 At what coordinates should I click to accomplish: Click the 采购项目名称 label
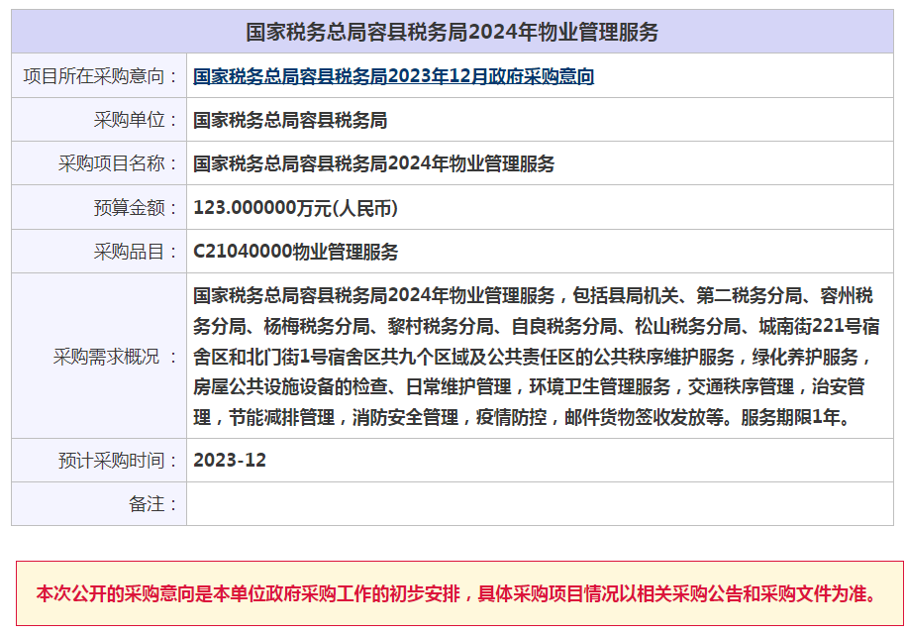coord(119,163)
